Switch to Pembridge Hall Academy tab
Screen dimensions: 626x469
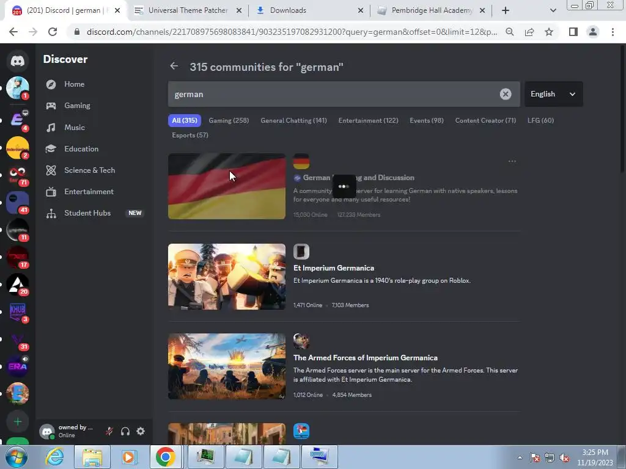432,10
